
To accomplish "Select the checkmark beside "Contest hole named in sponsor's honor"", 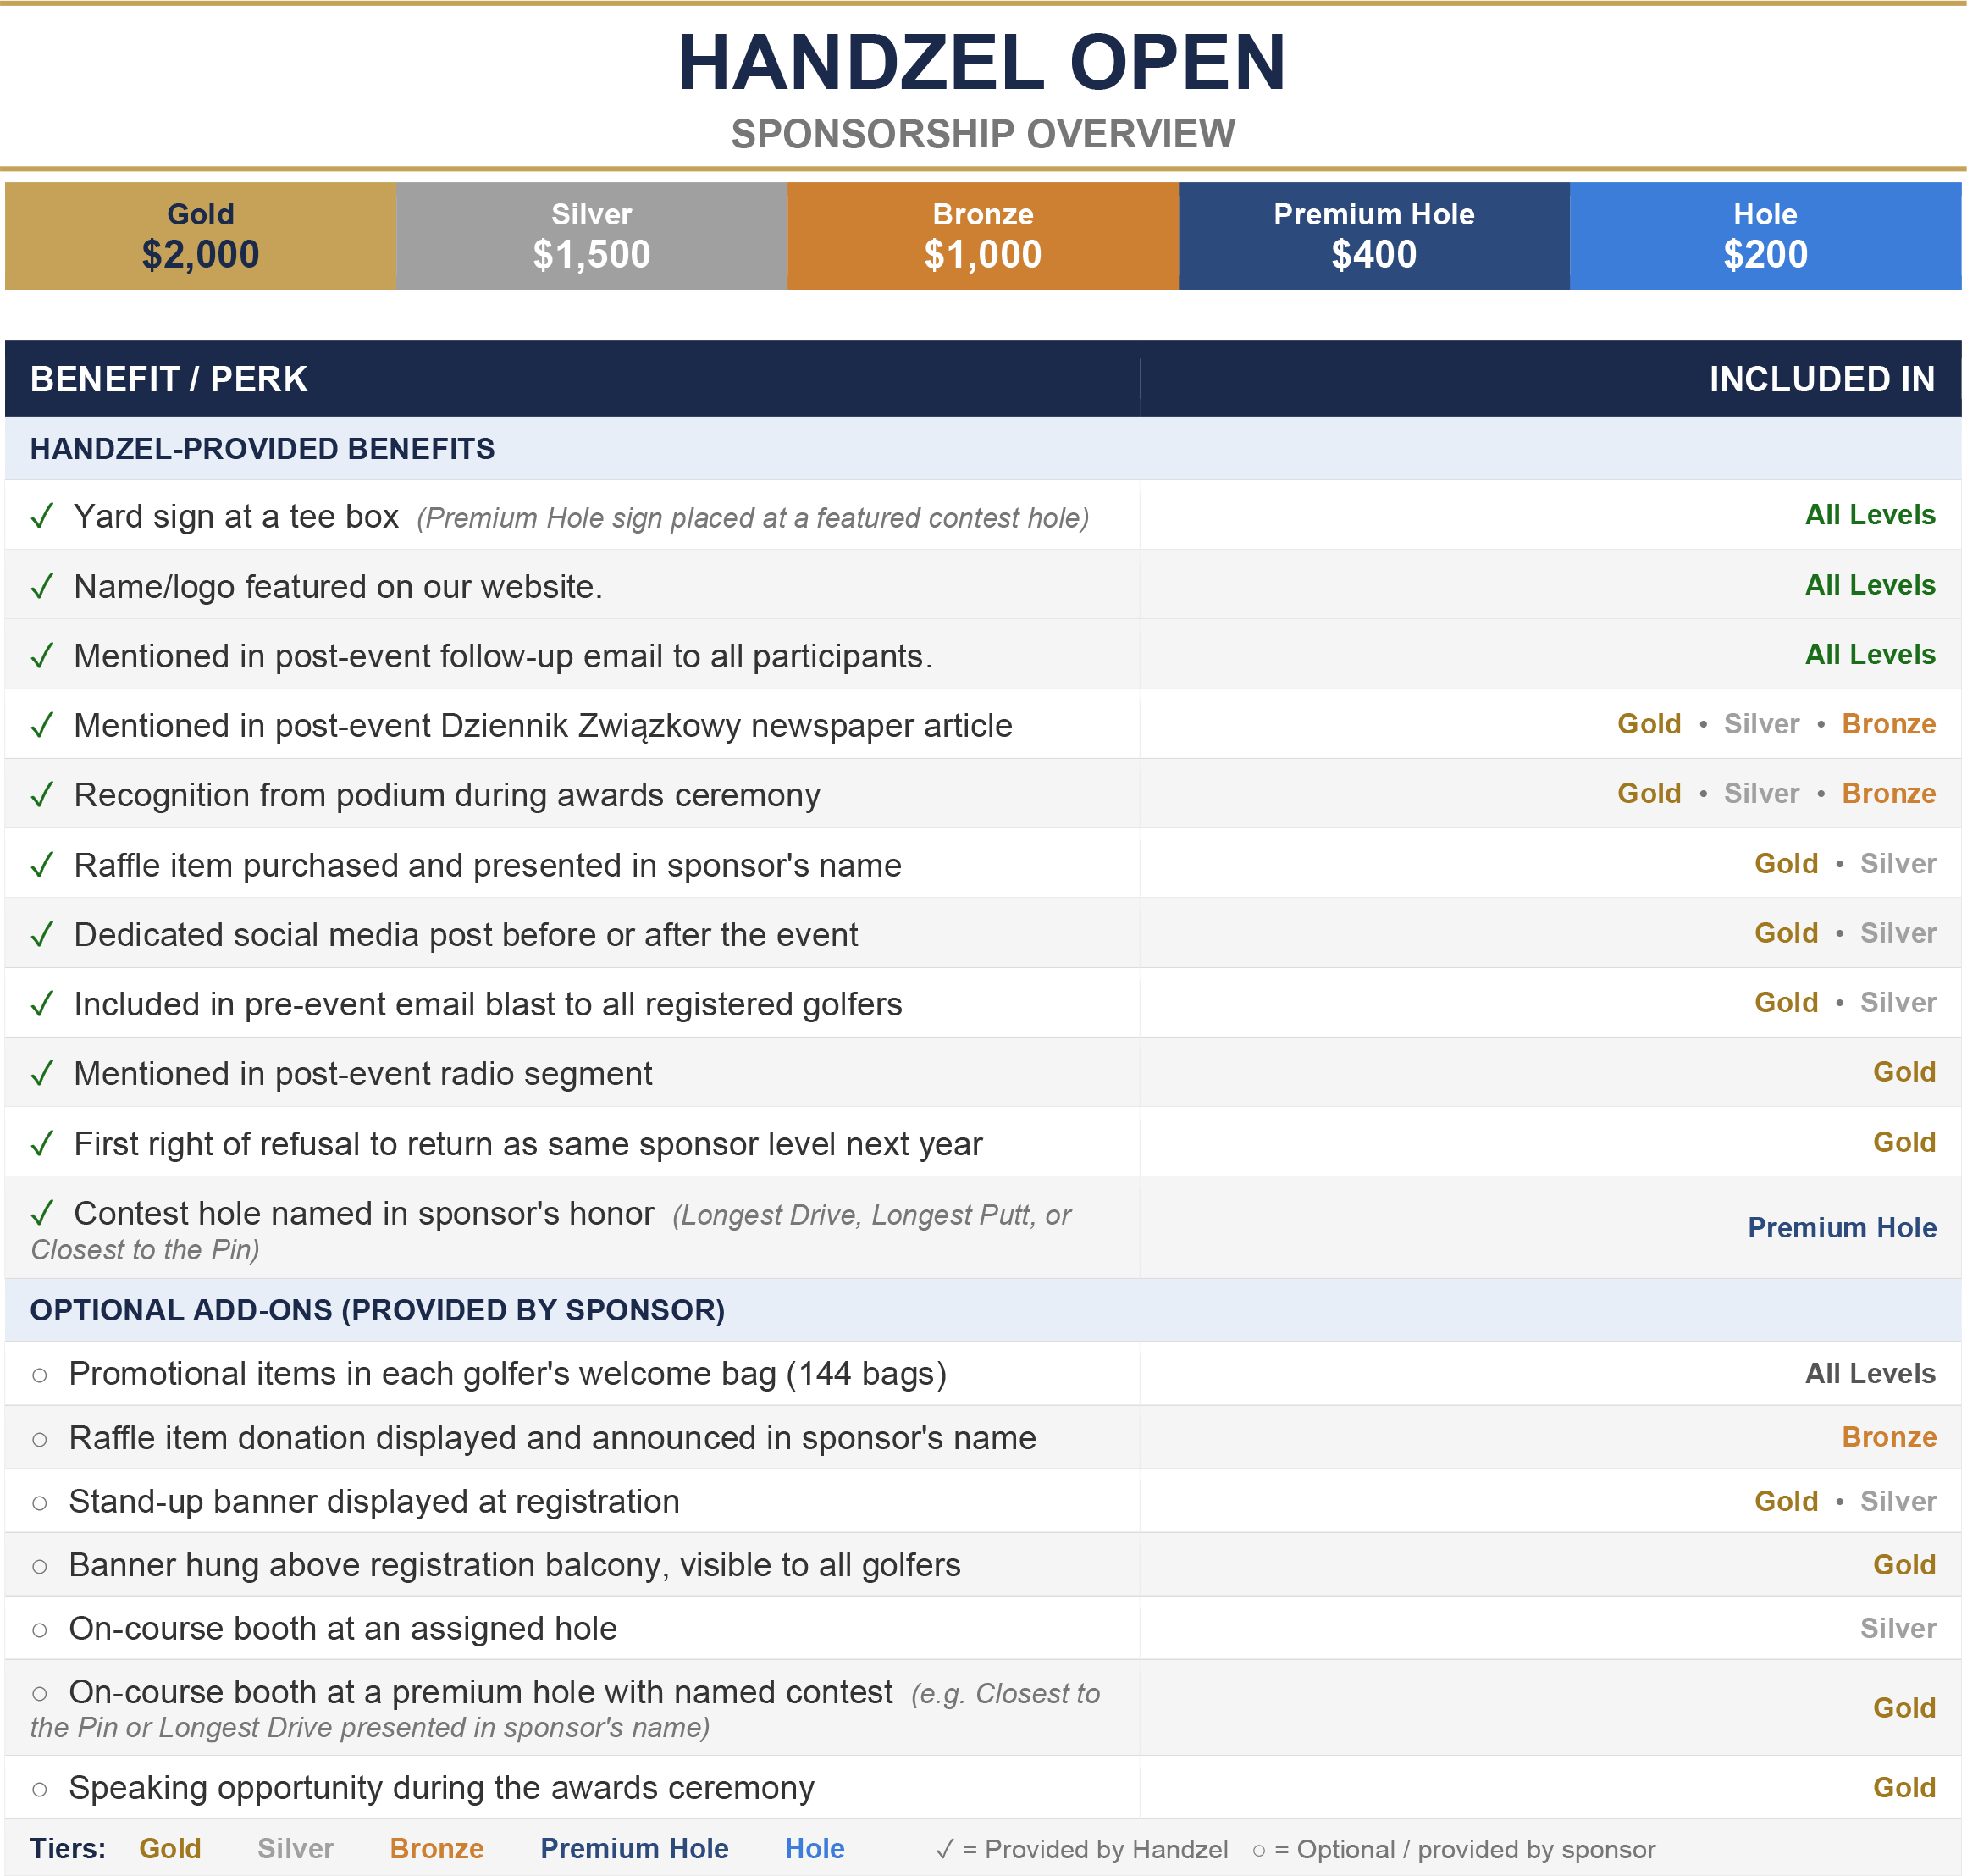I will tap(42, 1214).
